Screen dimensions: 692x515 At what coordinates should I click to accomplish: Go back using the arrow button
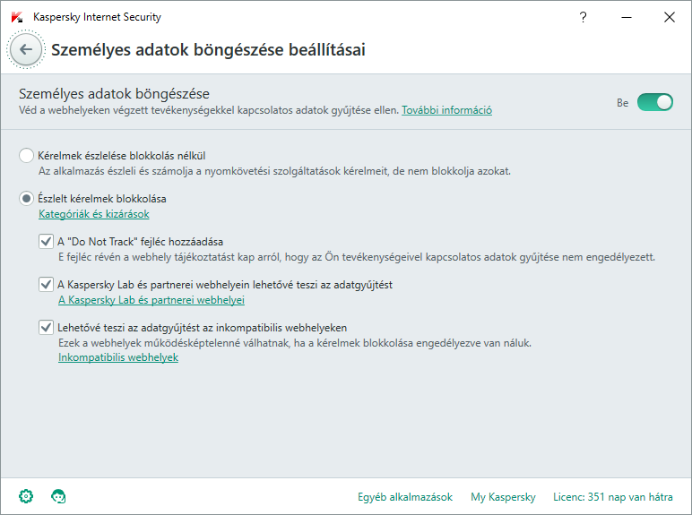26,49
